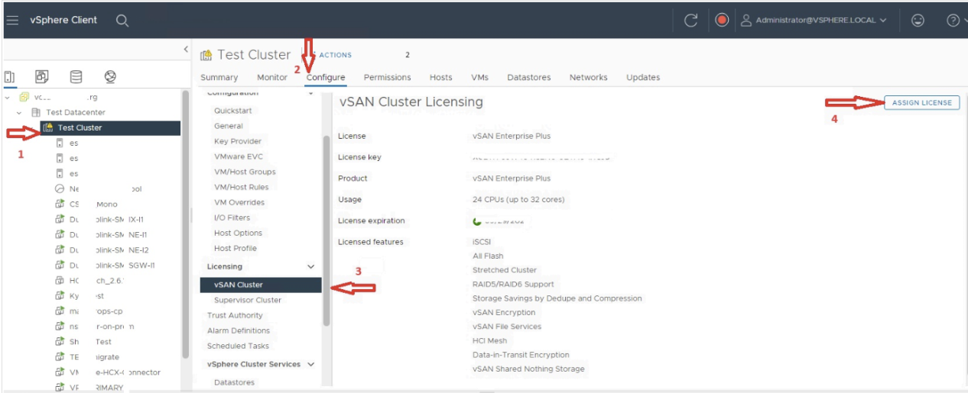The width and height of the screenshot is (968, 393).
Task: Click the configuration menu vertical scrollbar
Action: click(x=326, y=229)
